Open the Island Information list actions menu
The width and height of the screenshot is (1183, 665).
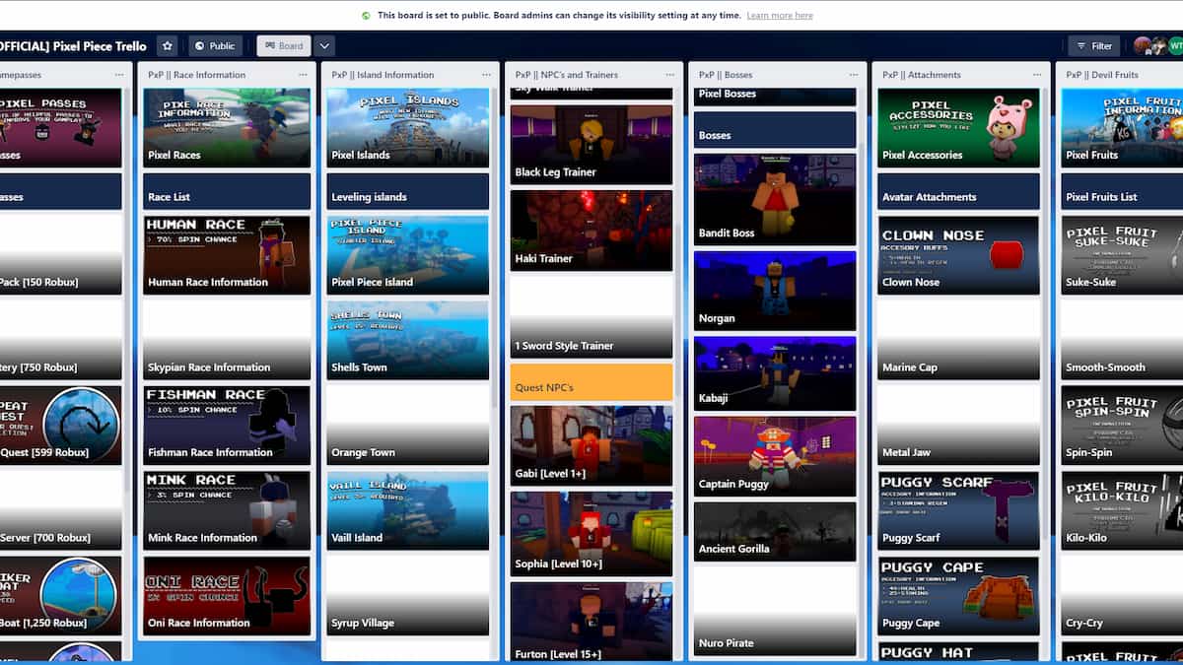[486, 75]
